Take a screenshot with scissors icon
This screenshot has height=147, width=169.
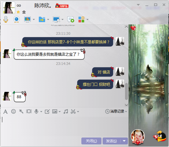(73, 111)
